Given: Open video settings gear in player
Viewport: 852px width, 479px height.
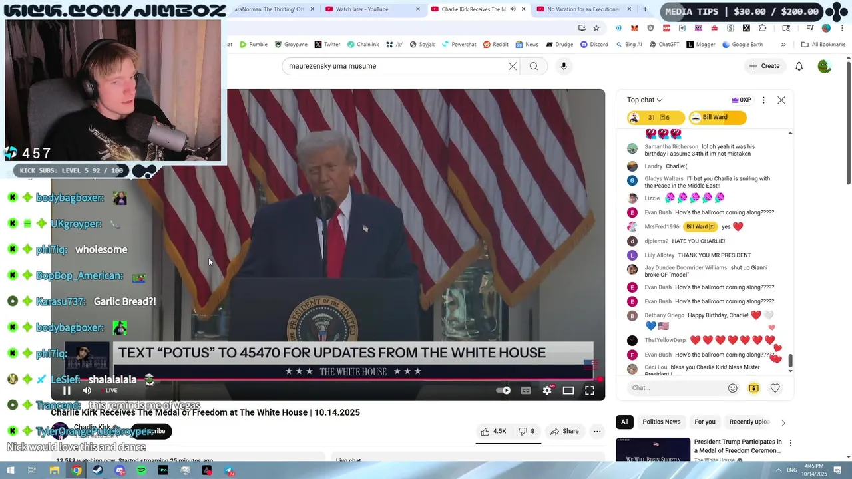Looking at the screenshot, I should (x=547, y=391).
